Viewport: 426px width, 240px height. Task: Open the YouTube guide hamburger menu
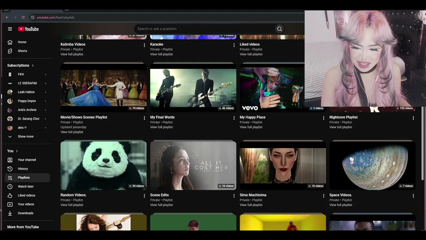click(x=10, y=29)
